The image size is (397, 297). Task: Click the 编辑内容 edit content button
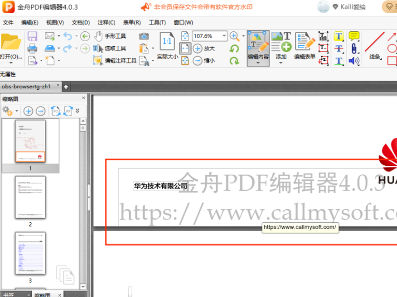pyautogui.click(x=258, y=48)
